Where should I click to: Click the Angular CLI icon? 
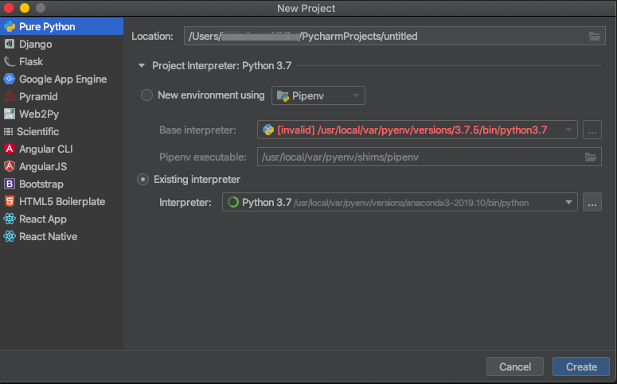pos(10,149)
